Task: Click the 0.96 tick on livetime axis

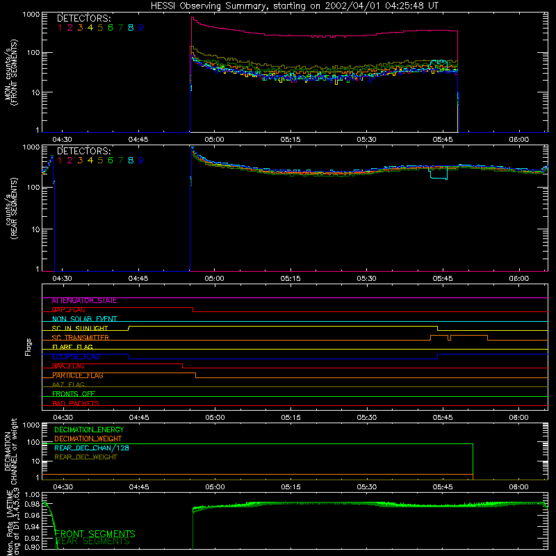Action: 32,515
